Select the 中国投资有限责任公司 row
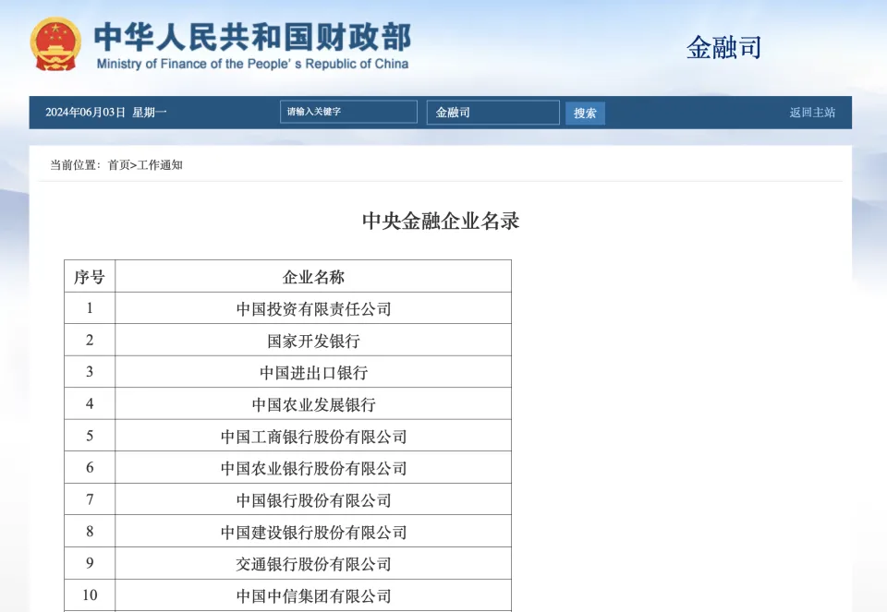The width and height of the screenshot is (887, 612). click(313, 309)
